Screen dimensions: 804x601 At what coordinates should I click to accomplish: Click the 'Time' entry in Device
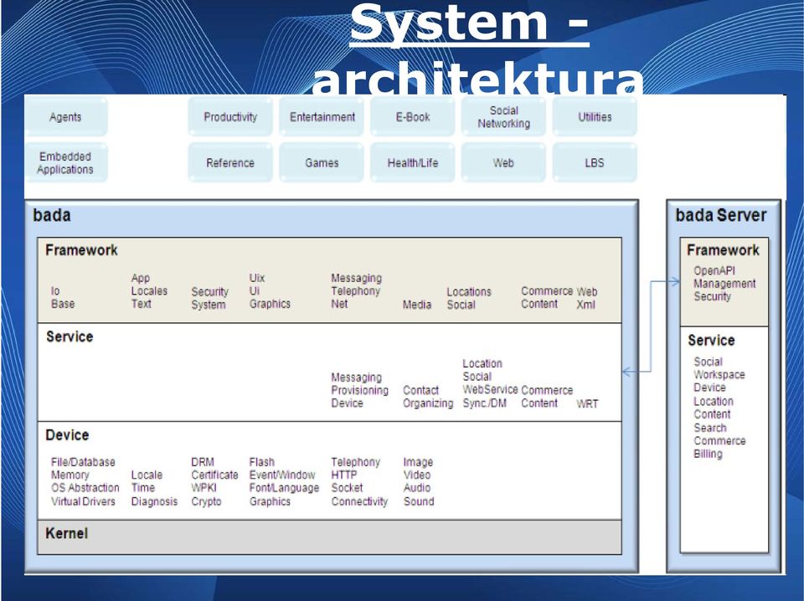point(142,488)
